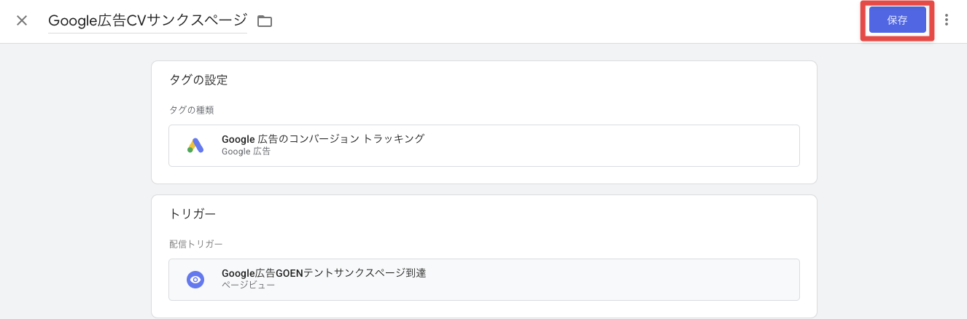Click right side of tag type row
Screen dimensions: 967x319
point(693,146)
